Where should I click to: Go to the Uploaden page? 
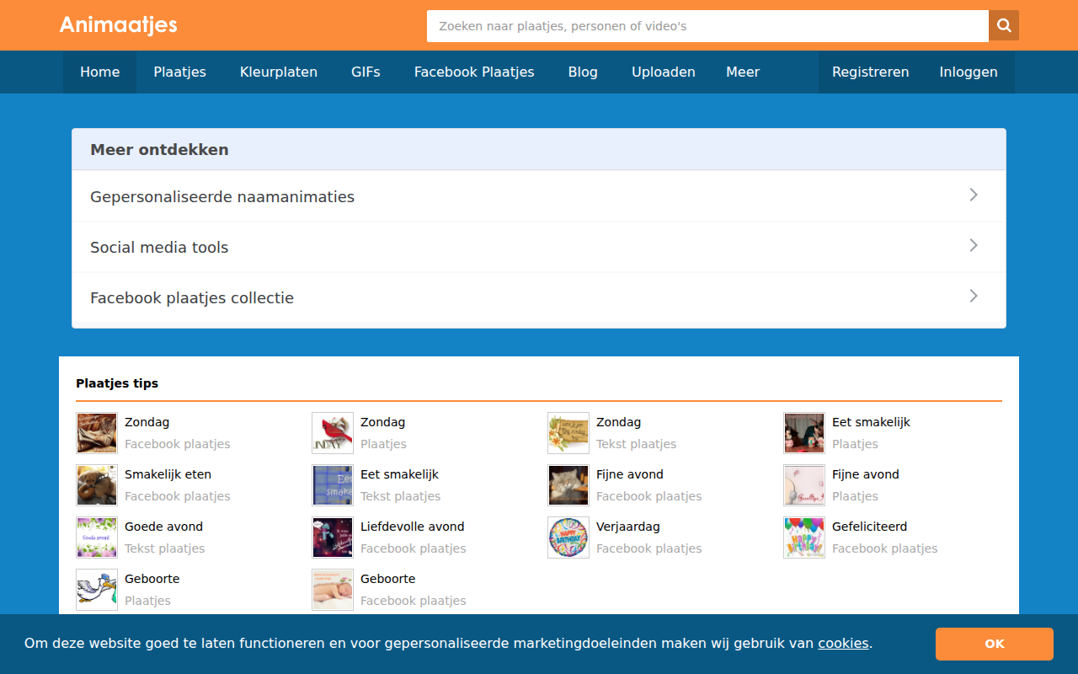click(664, 72)
